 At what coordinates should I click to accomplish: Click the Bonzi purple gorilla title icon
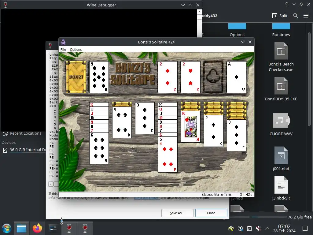pos(63,42)
